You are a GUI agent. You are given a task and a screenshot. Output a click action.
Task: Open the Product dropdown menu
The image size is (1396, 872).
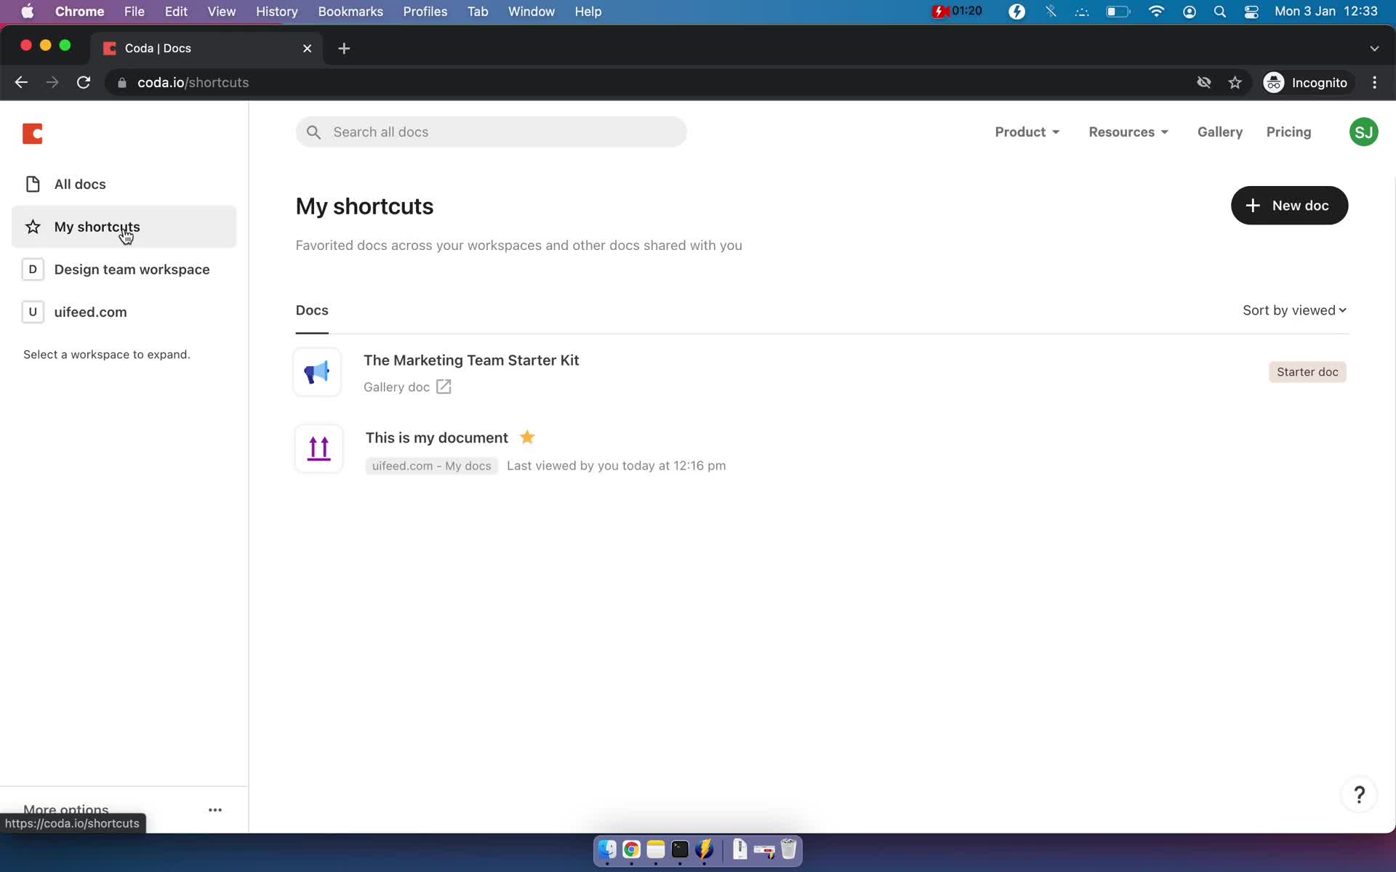point(1027,132)
